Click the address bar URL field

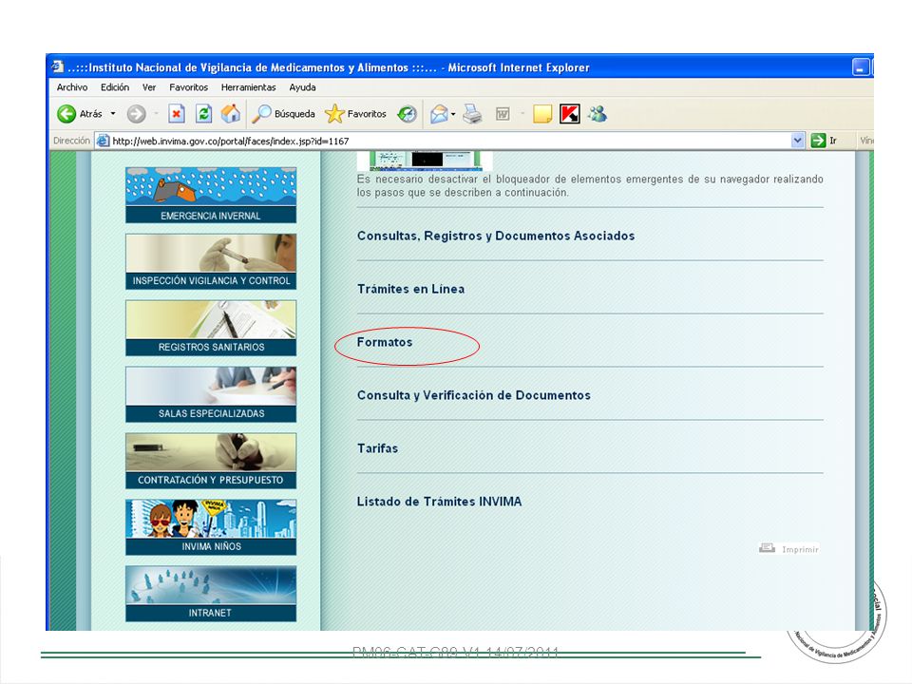pos(447,141)
